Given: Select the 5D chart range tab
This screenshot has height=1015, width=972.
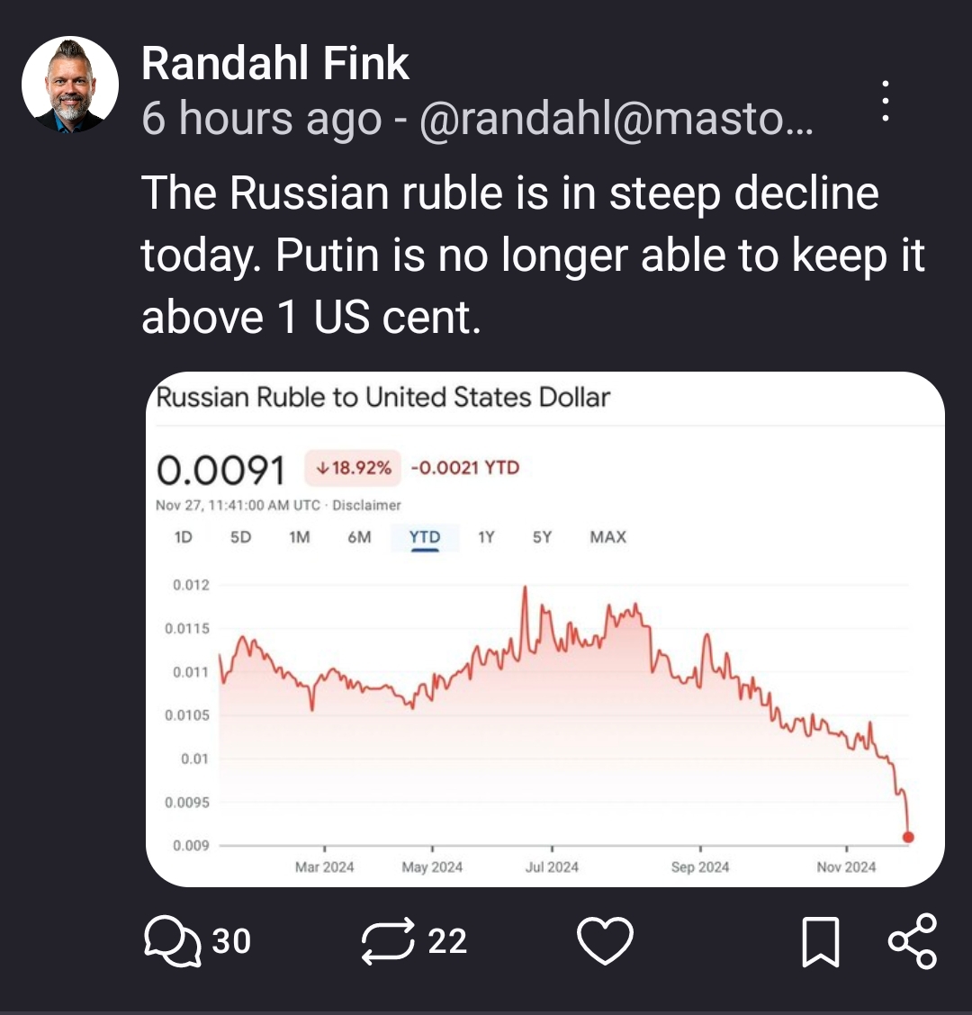Looking at the screenshot, I should pyautogui.click(x=240, y=537).
